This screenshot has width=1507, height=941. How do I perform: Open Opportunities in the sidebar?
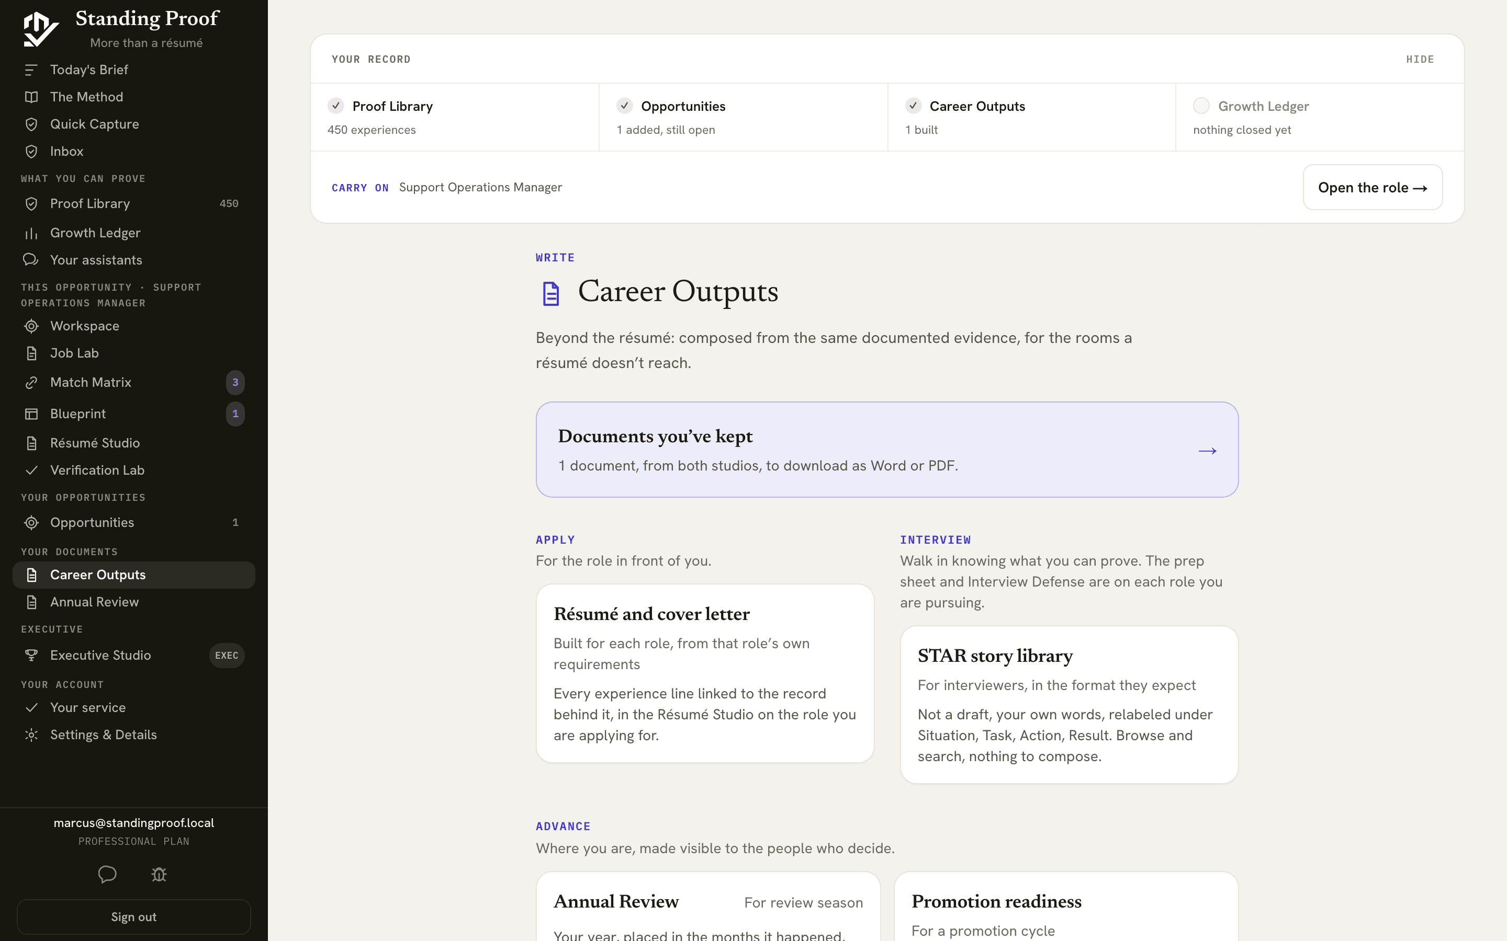coord(134,523)
